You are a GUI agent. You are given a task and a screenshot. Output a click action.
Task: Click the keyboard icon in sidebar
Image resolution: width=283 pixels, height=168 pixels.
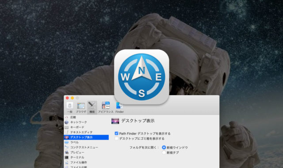click(67, 127)
